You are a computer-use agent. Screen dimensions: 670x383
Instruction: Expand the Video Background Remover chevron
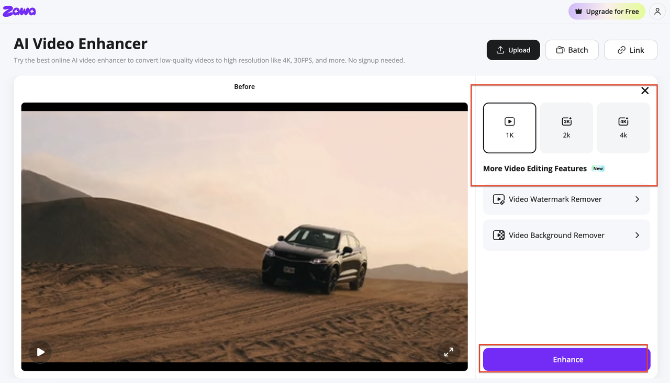(x=637, y=235)
